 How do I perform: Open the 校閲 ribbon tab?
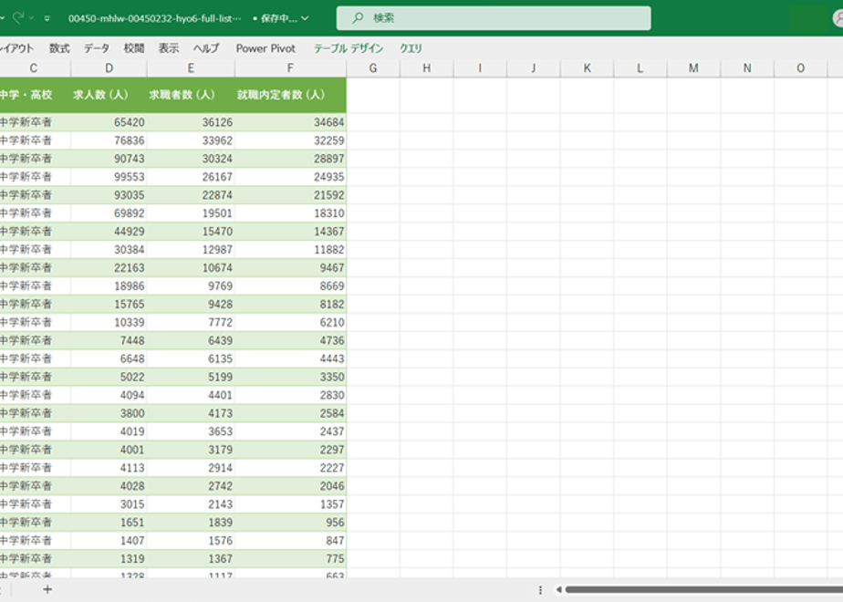click(x=134, y=48)
